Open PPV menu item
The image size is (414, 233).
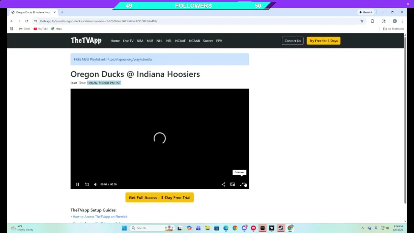pos(219,41)
